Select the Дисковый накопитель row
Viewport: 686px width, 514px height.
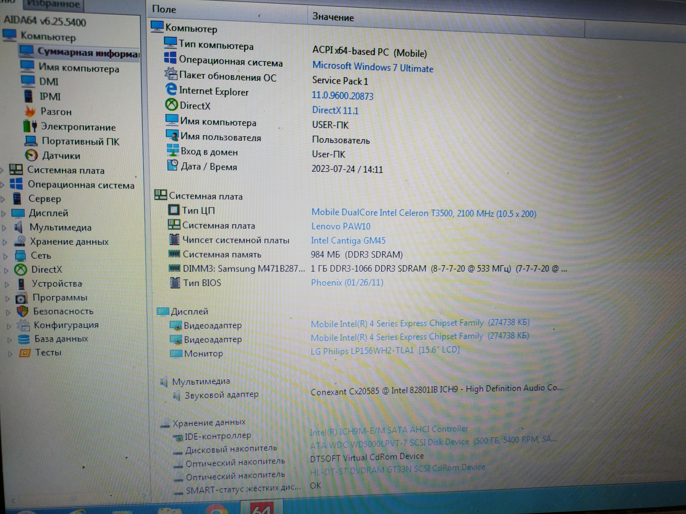[x=231, y=449]
